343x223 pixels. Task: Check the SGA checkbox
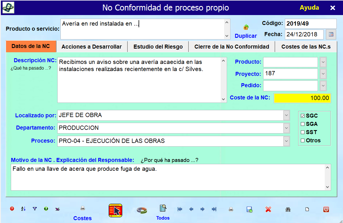click(303, 124)
